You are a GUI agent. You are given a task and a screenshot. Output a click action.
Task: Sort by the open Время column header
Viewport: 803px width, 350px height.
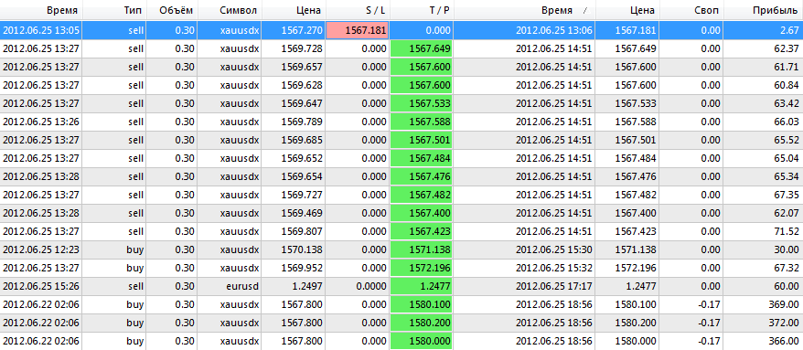tap(41, 10)
